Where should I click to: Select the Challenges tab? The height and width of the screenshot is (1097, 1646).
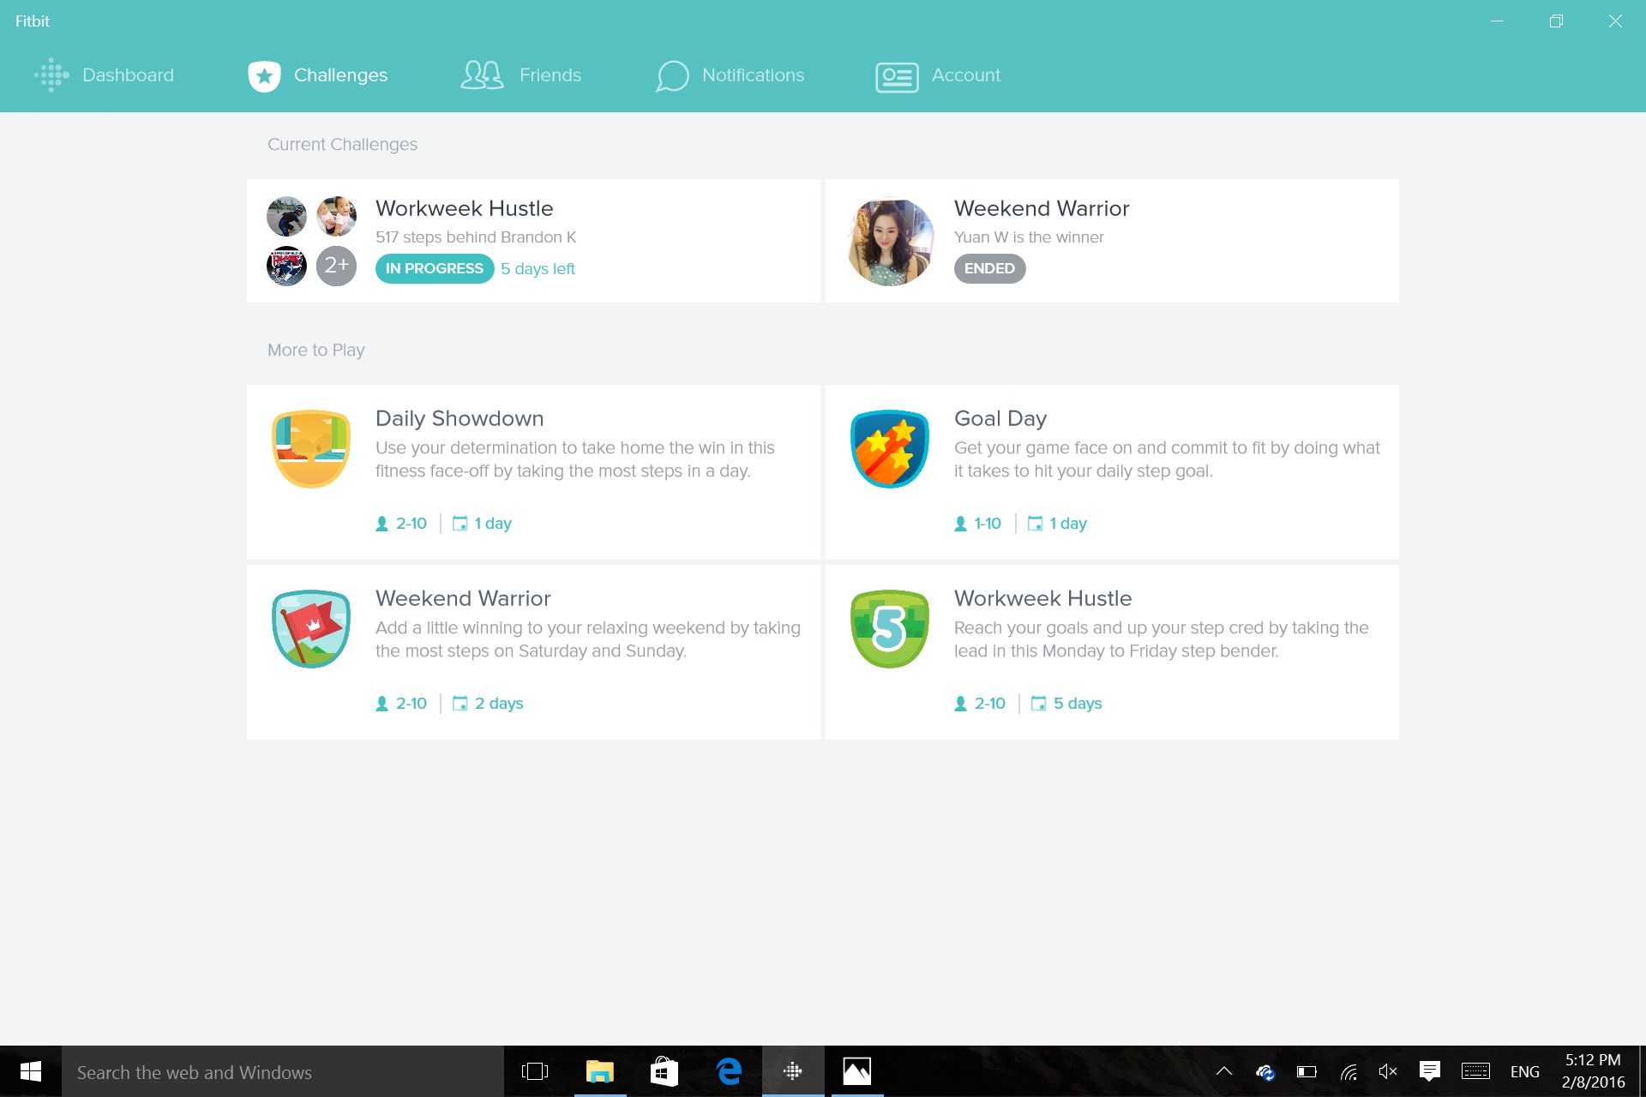click(x=316, y=76)
